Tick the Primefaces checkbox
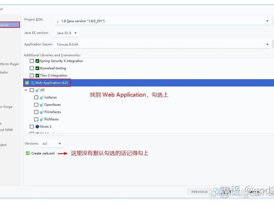 coord(36,112)
